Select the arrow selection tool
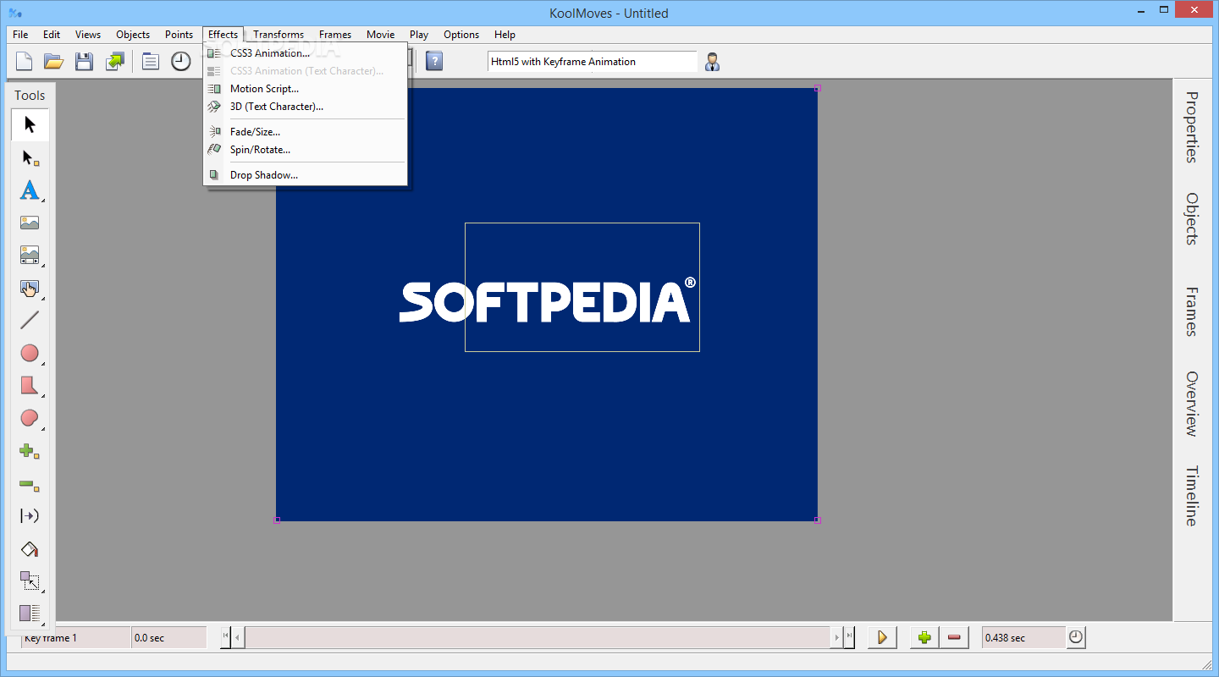The height and width of the screenshot is (677, 1219). [x=30, y=125]
